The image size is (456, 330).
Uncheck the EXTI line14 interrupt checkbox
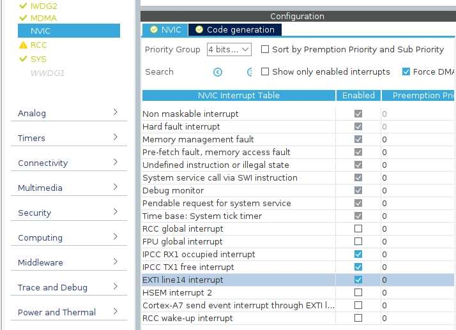pos(358,280)
